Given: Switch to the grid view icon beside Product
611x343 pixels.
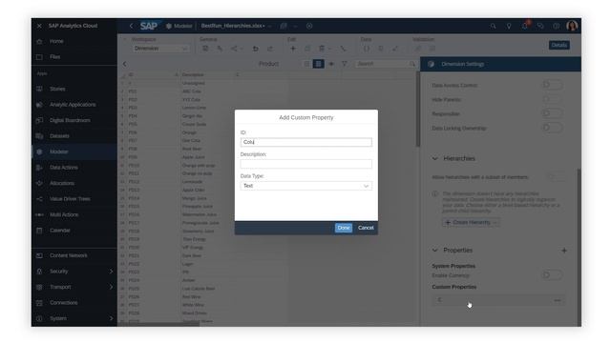Looking at the screenshot, I should (x=318, y=64).
